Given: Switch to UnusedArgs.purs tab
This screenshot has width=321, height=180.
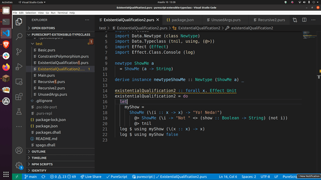Looking at the screenshot, I should (x=225, y=20).
